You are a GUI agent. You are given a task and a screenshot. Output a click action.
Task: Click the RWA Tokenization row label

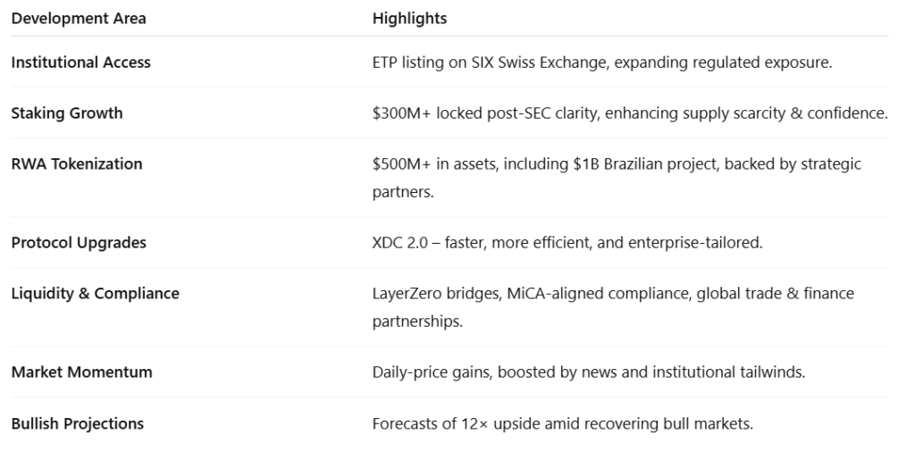pyautogui.click(x=77, y=164)
